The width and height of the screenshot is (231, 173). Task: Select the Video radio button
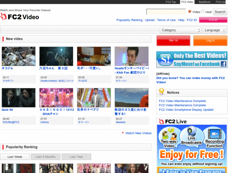coord(190,12)
